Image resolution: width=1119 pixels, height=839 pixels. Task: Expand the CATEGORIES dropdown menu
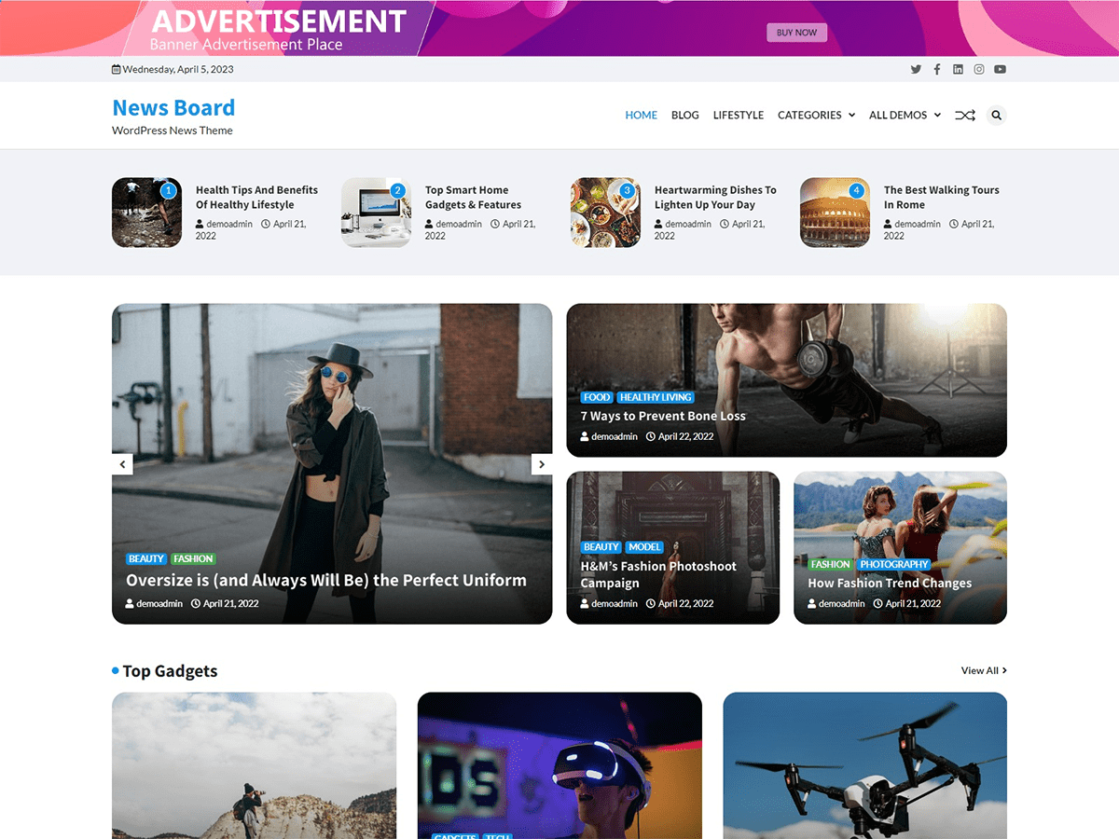point(810,115)
